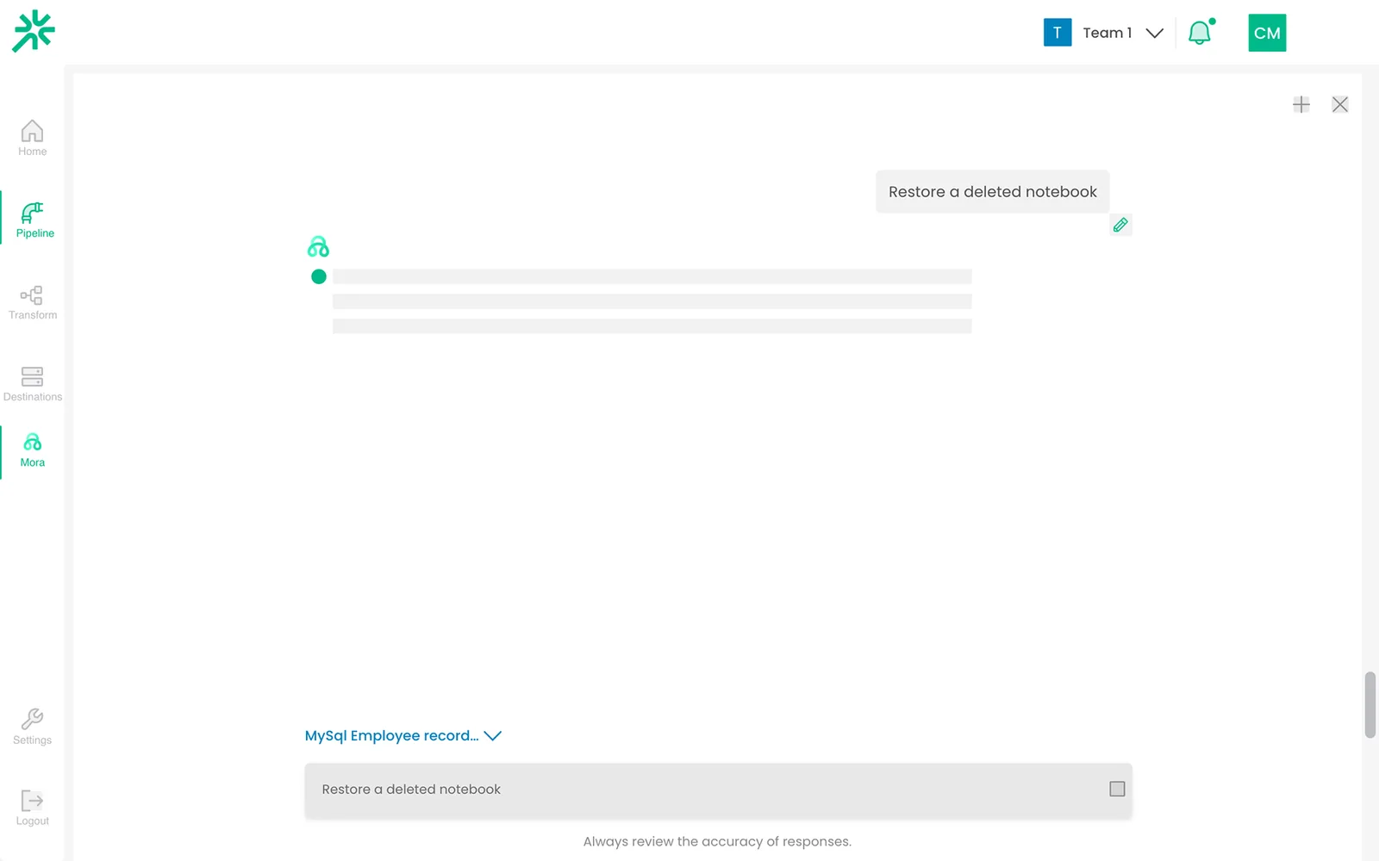
Task: Click the Team 1 chevron arrow
Action: tap(1154, 33)
